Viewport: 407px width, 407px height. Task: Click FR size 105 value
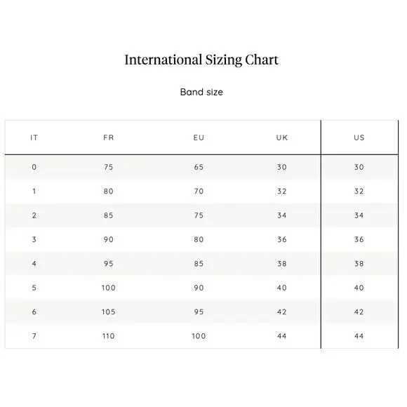tap(109, 312)
